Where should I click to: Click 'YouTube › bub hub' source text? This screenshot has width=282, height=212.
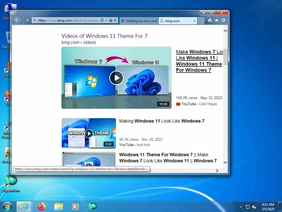pyautogui.click(x=134, y=145)
